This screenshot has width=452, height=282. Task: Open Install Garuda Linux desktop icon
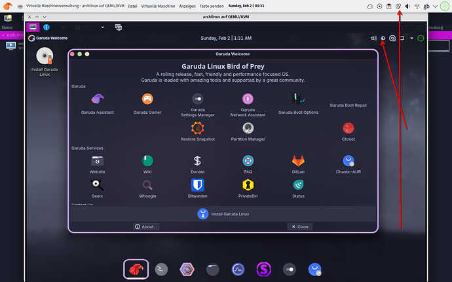click(x=45, y=62)
